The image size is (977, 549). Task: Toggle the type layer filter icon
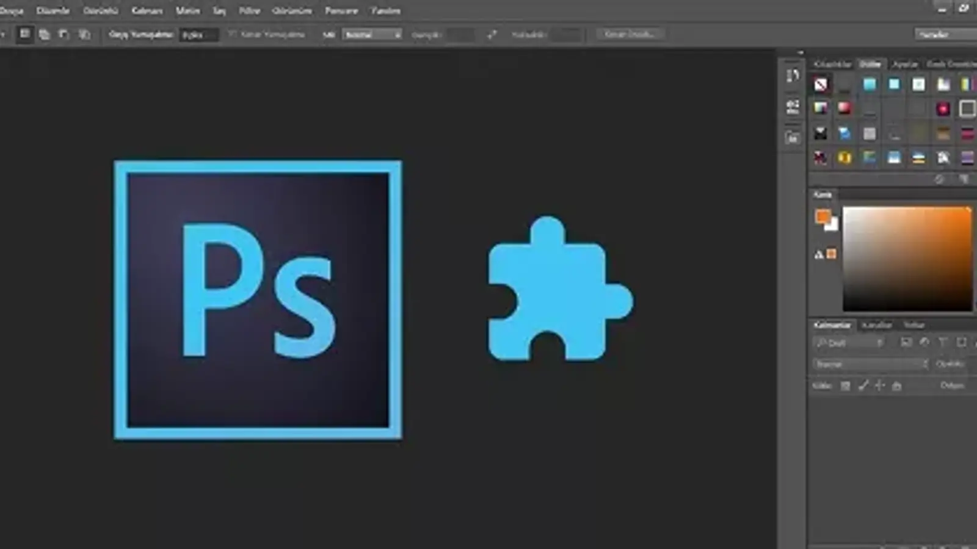pyautogui.click(x=943, y=343)
